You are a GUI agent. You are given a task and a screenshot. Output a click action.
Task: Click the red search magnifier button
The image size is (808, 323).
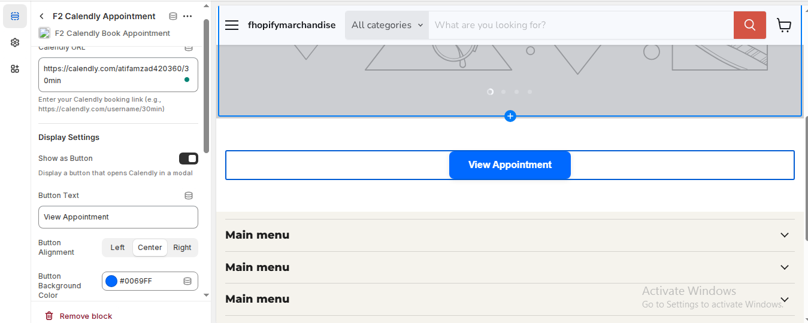(x=750, y=25)
